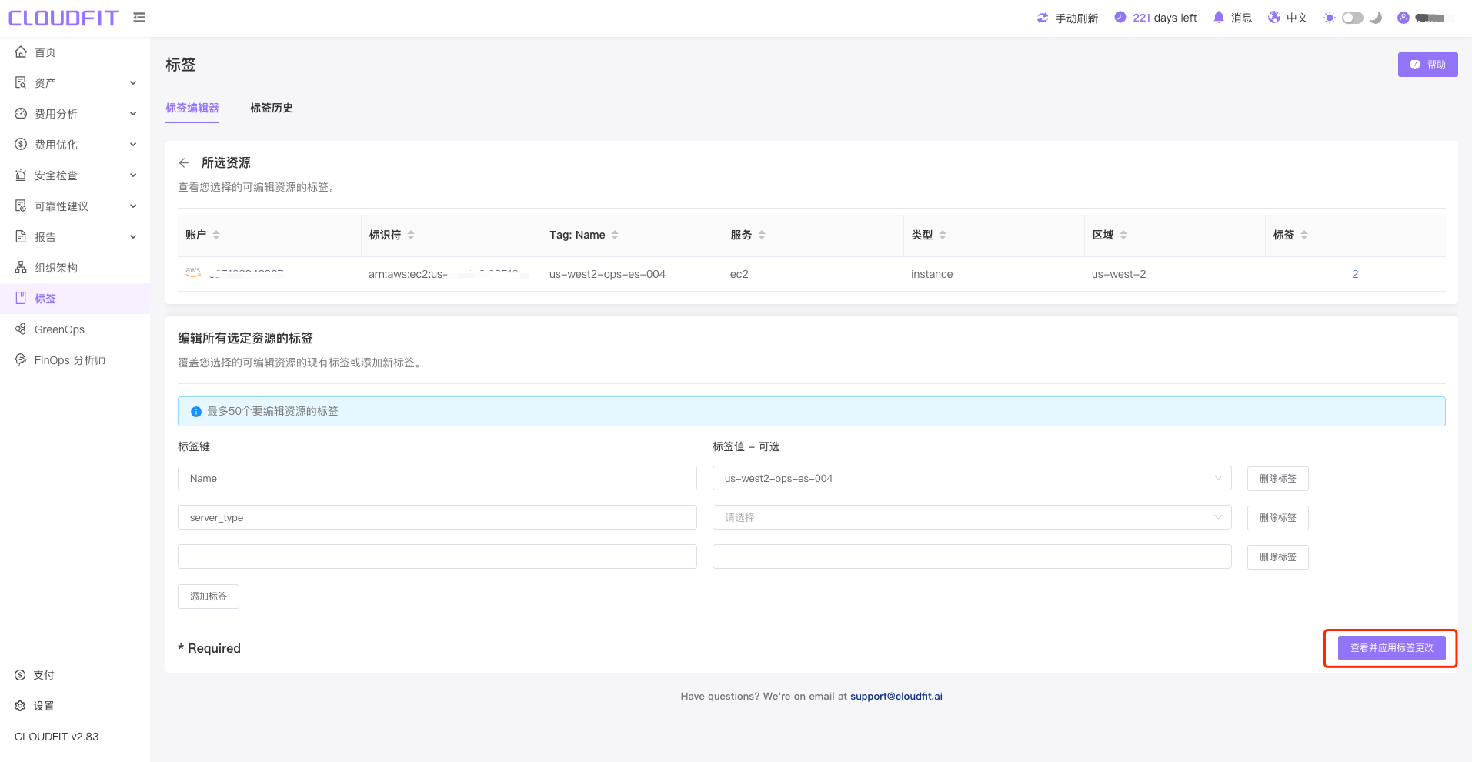Expand the 资产 sidebar menu chevron
The height and width of the screenshot is (762, 1472).
coord(133,83)
